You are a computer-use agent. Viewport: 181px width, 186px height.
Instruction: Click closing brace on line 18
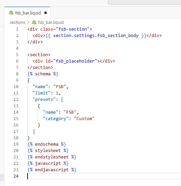click(x=29, y=138)
